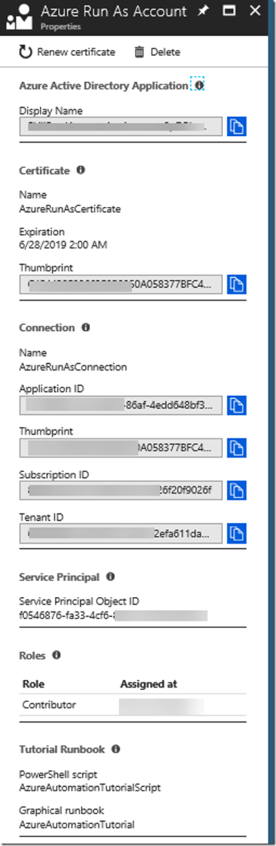Screen dimensions: 276x846
Task: Copy the Certificate Thumbprint value
Action: 237,284
